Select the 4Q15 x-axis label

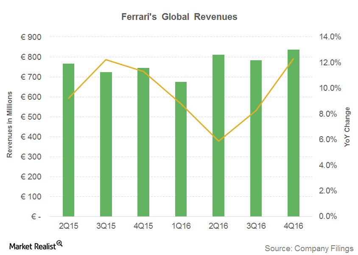pyautogui.click(x=143, y=226)
